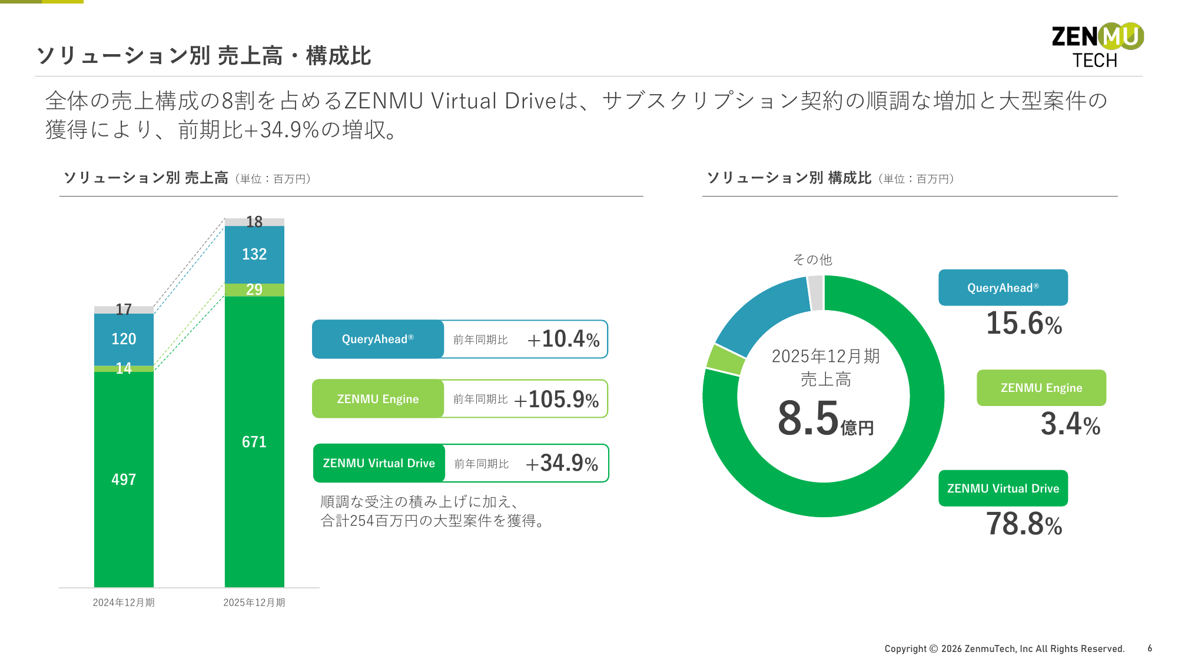
Task: Click the 132 blue bar segment
Action: pyautogui.click(x=254, y=254)
